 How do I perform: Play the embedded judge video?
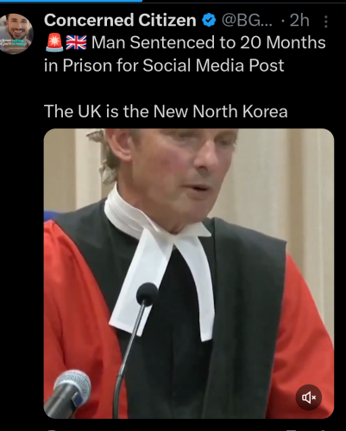pos(189,273)
